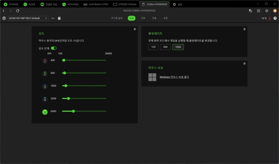Refresh the page with reload icon

coord(18,11)
